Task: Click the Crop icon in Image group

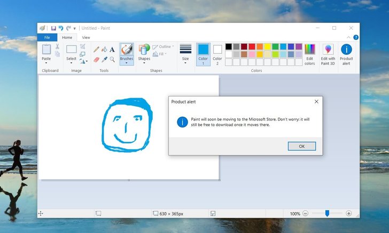Action: pyautogui.click(x=83, y=46)
